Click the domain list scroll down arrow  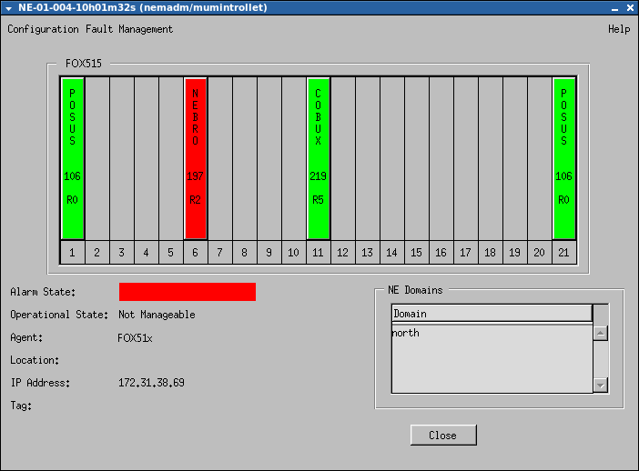(600, 386)
